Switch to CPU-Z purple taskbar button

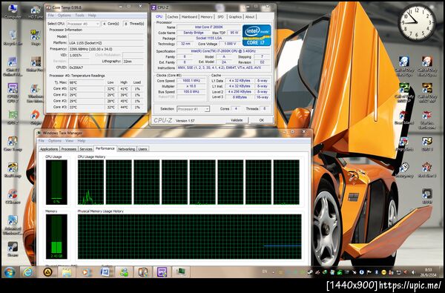pos(162,272)
